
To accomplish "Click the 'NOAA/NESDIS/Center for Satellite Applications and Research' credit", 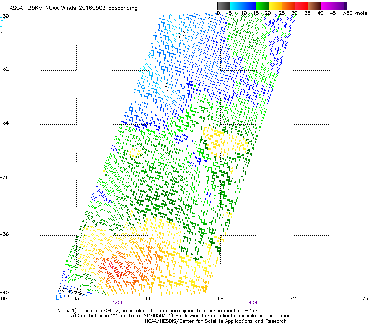I will tap(215, 321).
